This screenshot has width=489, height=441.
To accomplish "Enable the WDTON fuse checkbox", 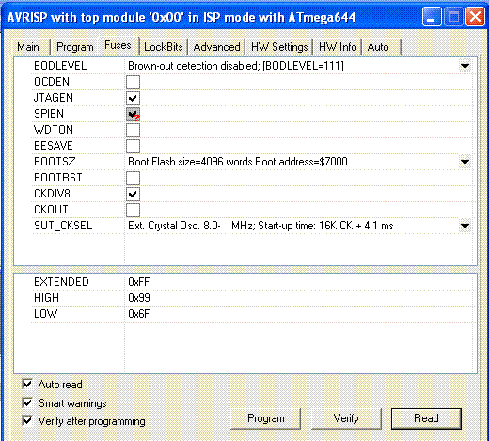I will (133, 130).
